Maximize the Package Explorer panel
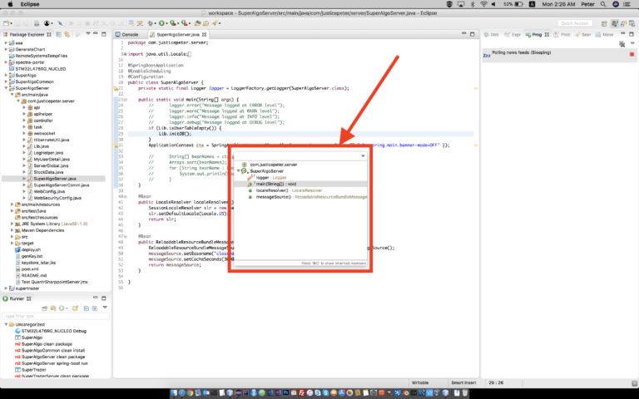The height and width of the screenshot is (399, 639). (103, 34)
